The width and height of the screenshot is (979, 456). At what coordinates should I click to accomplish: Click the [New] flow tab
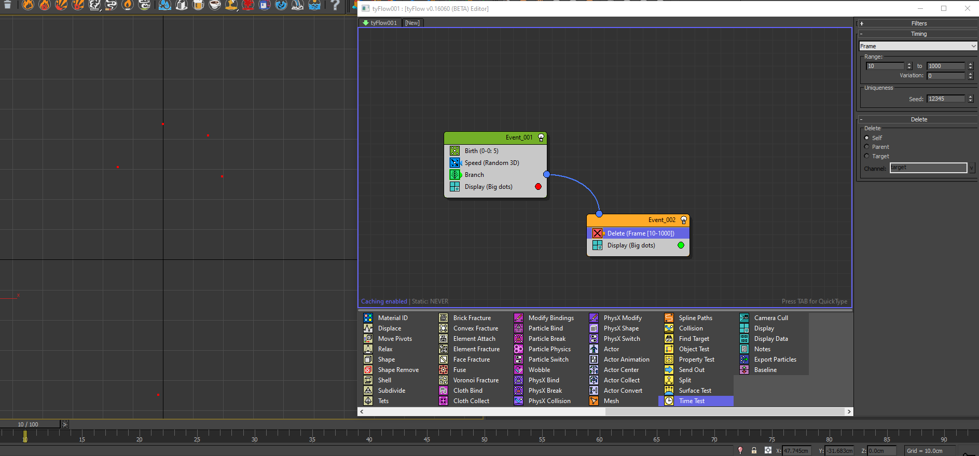(x=412, y=23)
